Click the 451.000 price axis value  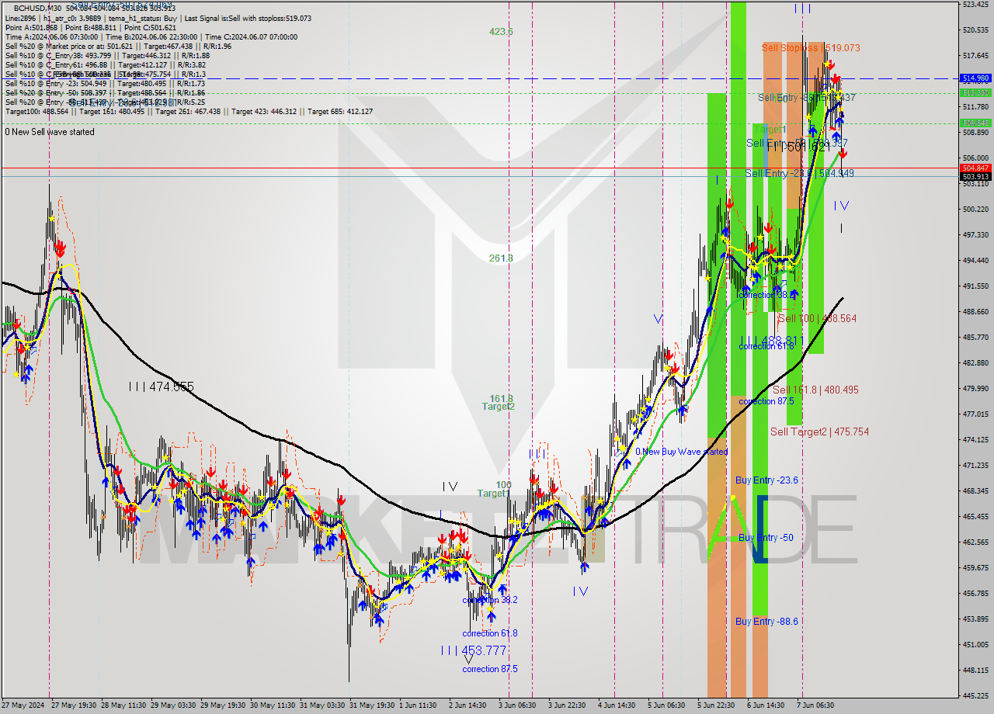coord(975,645)
